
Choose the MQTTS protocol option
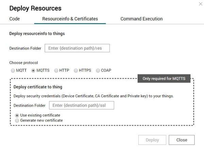tap(33, 71)
